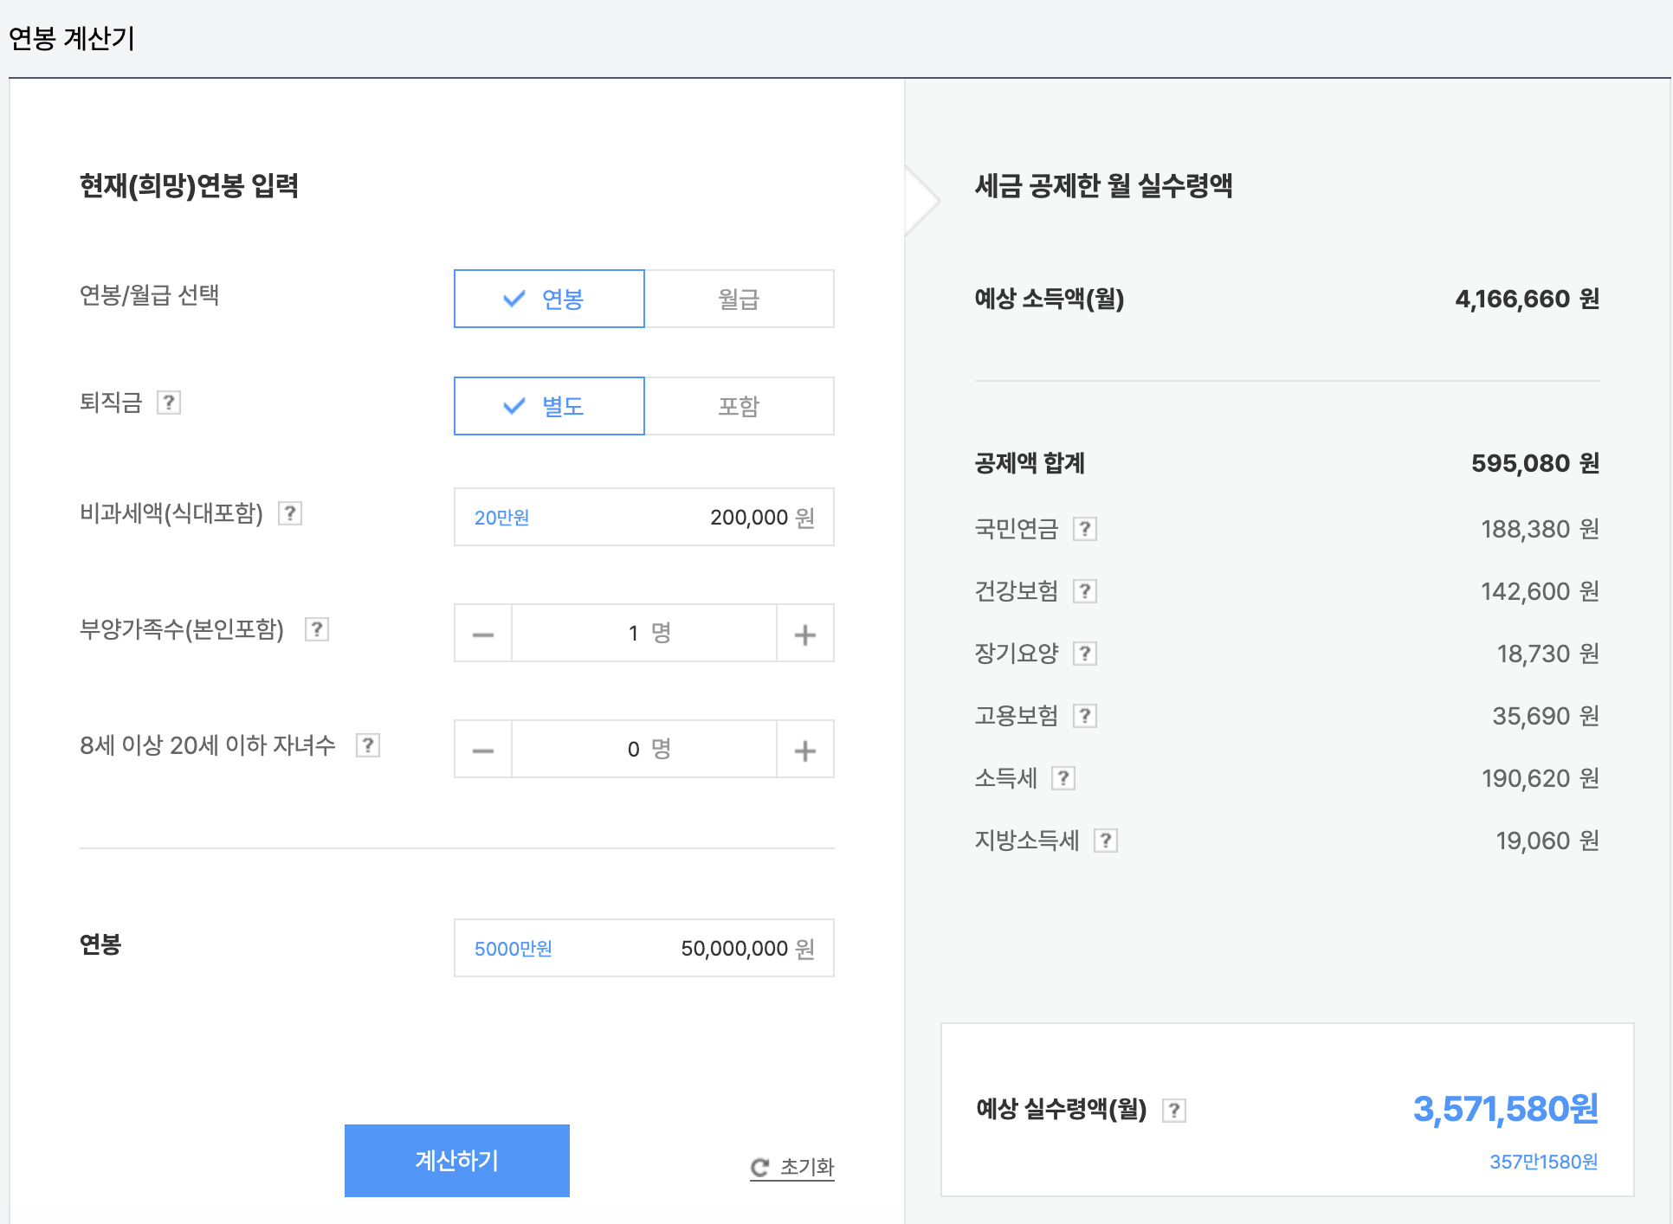The width and height of the screenshot is (1673, 1224).
Task: Open the 건강보험 help icon
Action: 1085,591
